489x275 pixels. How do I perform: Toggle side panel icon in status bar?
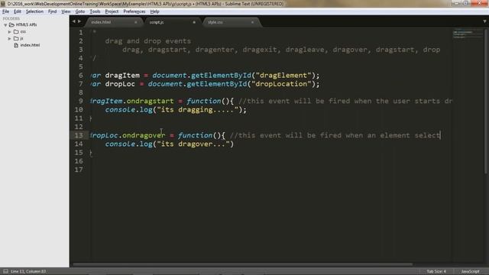click(5, 271)
